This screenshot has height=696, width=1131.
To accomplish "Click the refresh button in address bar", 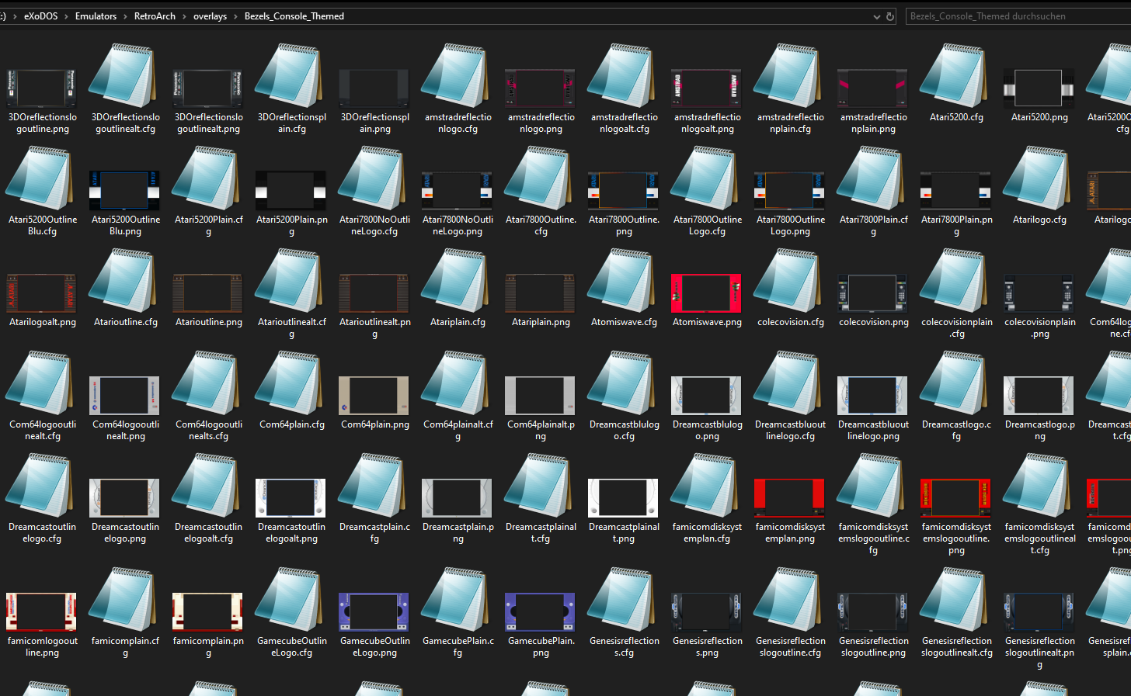I will tap(890, 16).
